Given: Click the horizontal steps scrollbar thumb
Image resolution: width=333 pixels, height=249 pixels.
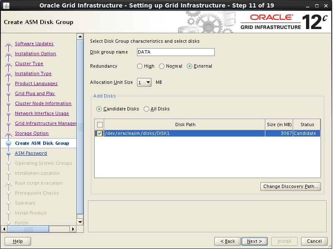Looking at the screenshot, I should coord(28,229).
